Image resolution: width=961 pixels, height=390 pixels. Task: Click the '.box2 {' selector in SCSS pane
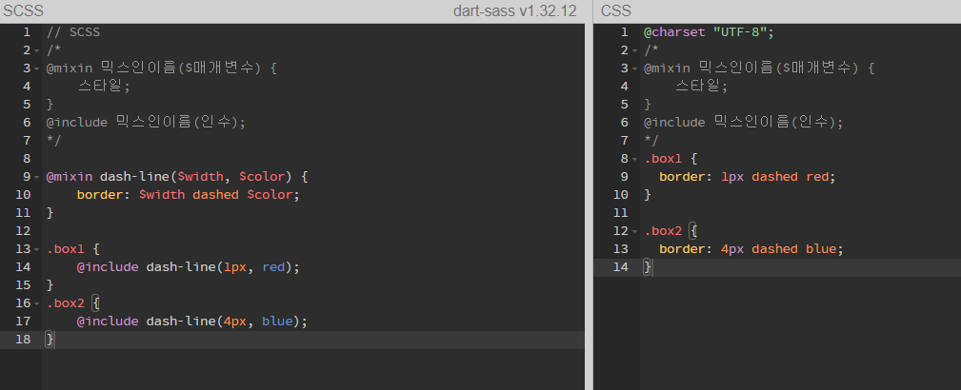73,303
